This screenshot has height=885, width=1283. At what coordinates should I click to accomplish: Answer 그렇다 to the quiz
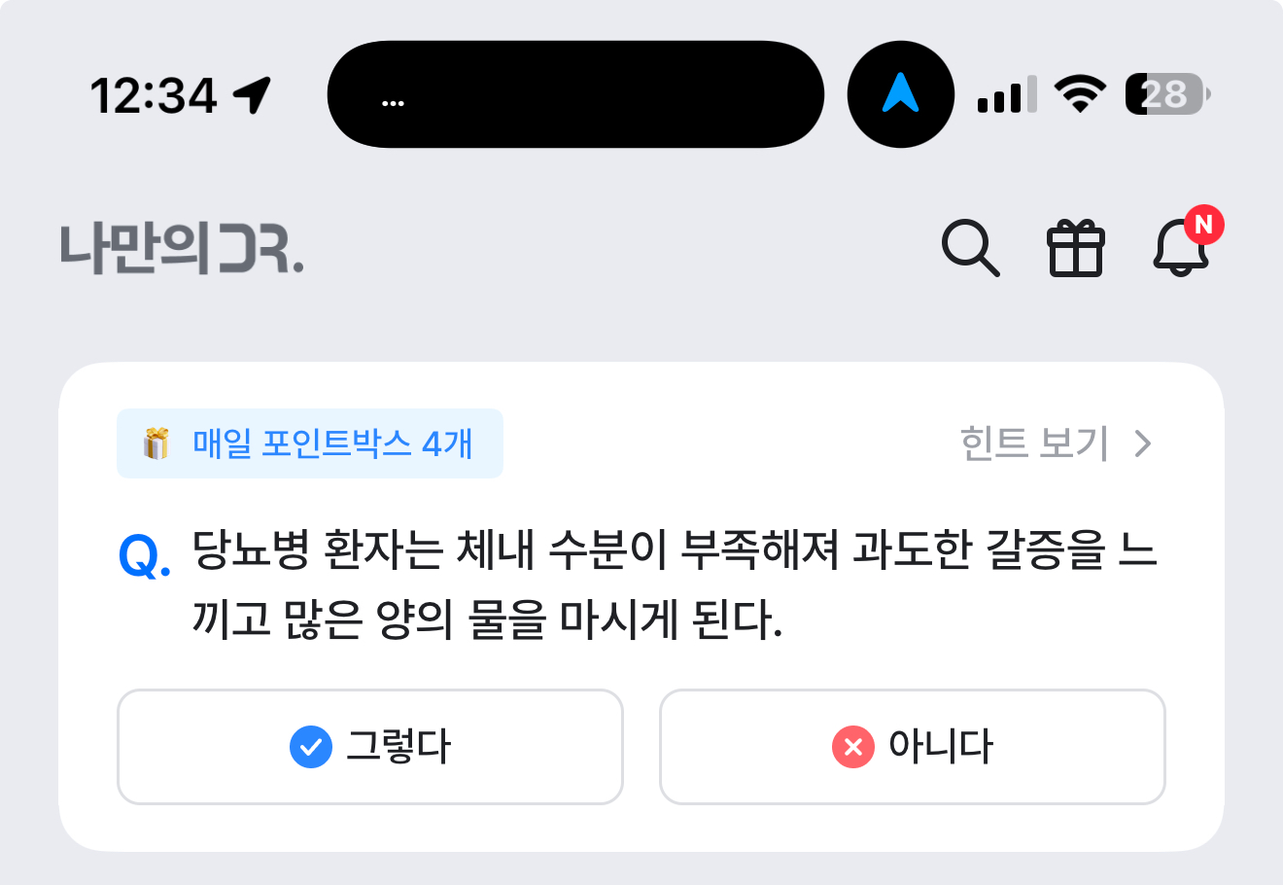click(x=369, y=747)
